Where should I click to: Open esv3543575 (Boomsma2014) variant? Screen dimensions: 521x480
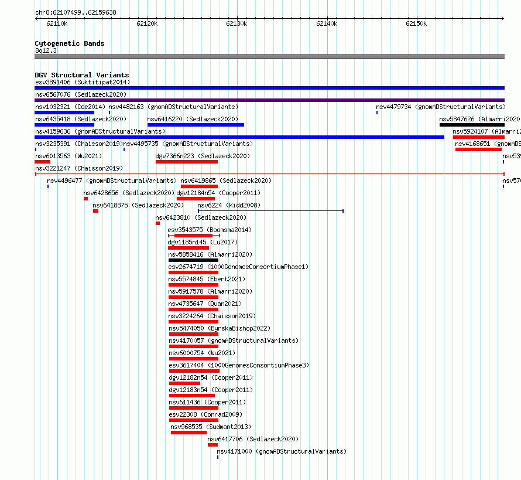click(210, 230)
